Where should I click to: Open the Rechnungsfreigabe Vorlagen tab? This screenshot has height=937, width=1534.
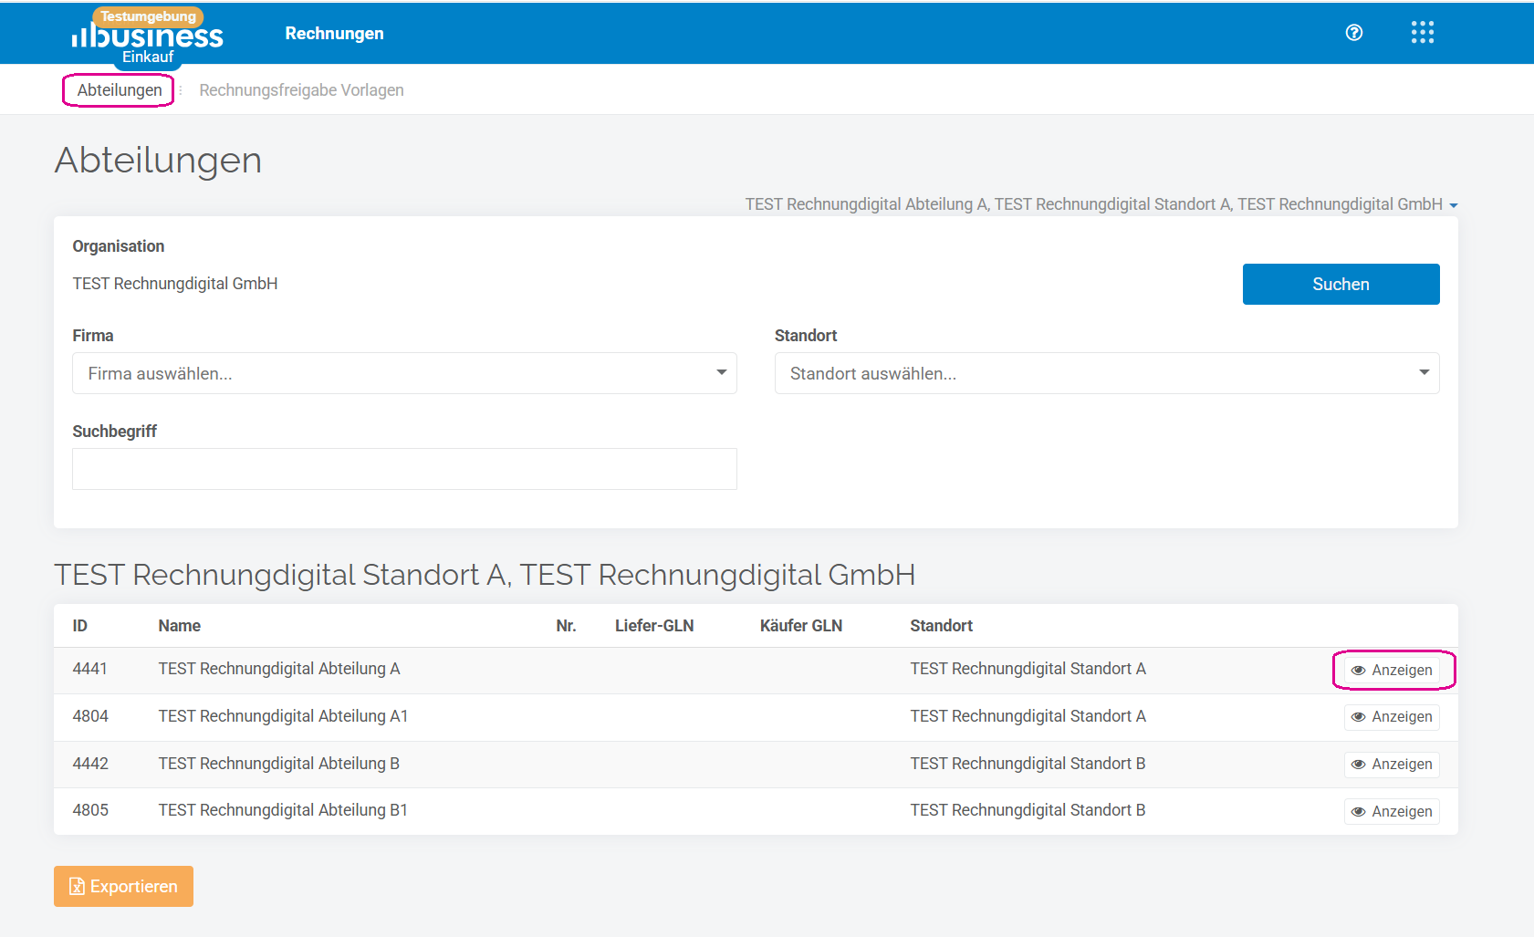(301, 90)
